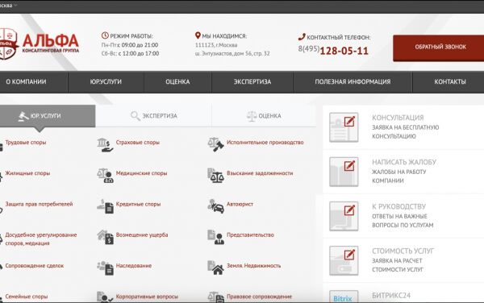Image resolution: width=484 pixels, height=303 pixels.
Task: Click the Пн-Пт 09:00 до 21:00 hours
Action: pos(130,45)
